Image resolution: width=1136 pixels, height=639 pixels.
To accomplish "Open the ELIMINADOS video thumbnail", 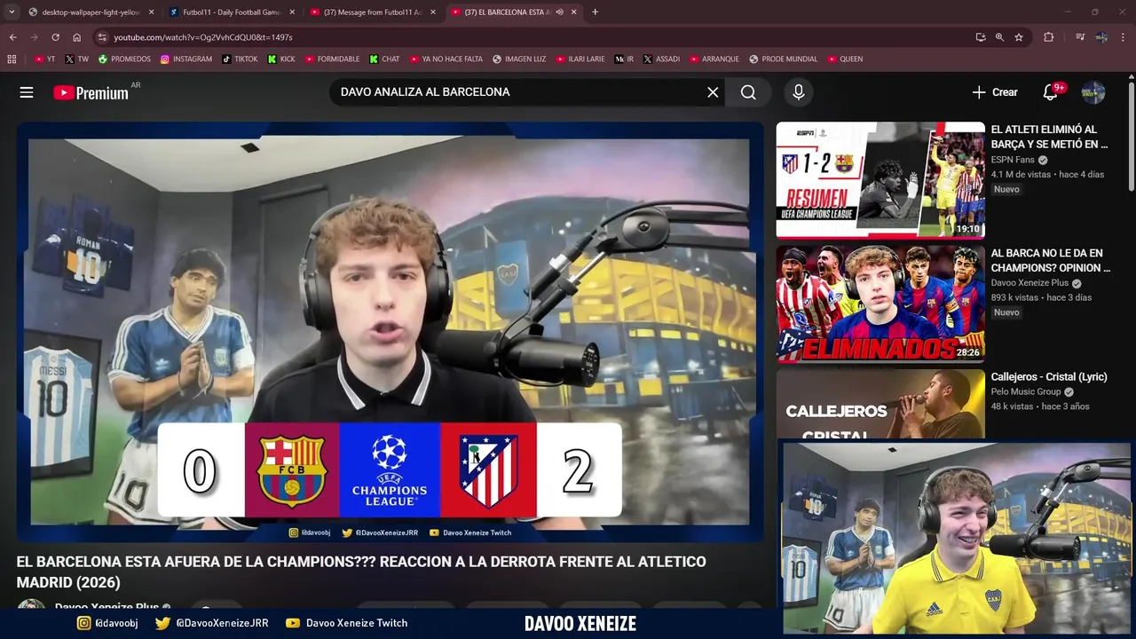I will (x=880, y=304).
